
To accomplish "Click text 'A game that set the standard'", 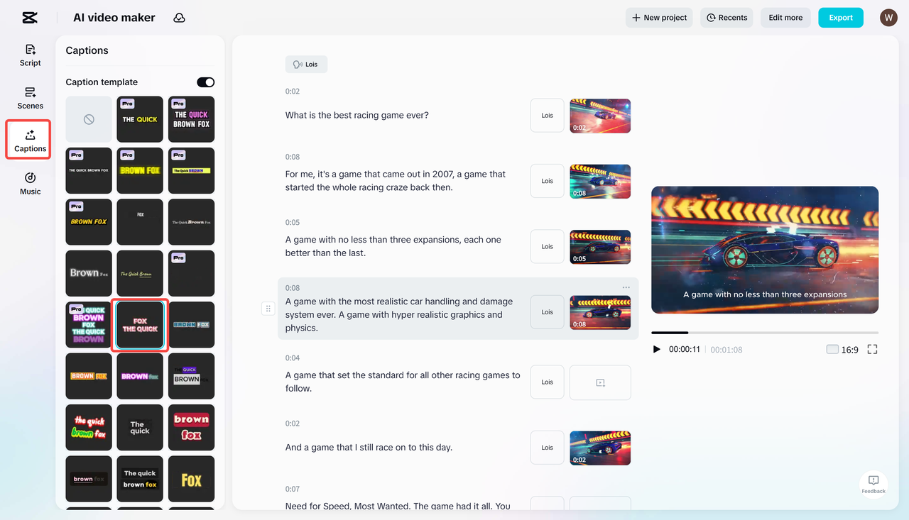I will (403, 382).
